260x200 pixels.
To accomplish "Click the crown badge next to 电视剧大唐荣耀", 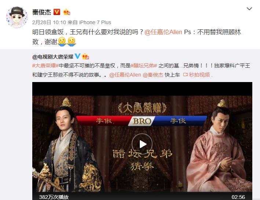I will point(85,56).
